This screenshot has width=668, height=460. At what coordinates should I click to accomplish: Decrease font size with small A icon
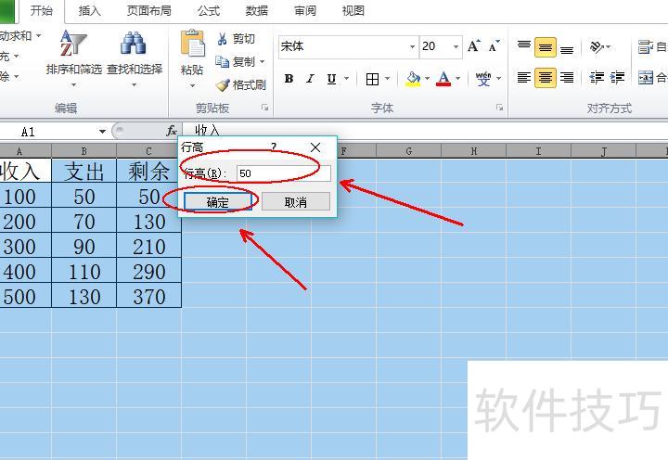point(494,46)
